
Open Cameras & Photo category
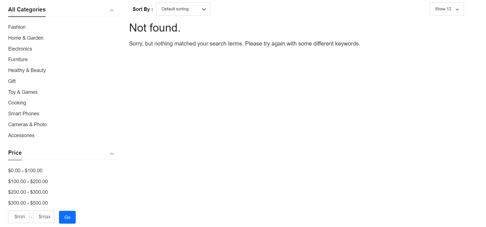pyautogui.click(x=27, y=125)
